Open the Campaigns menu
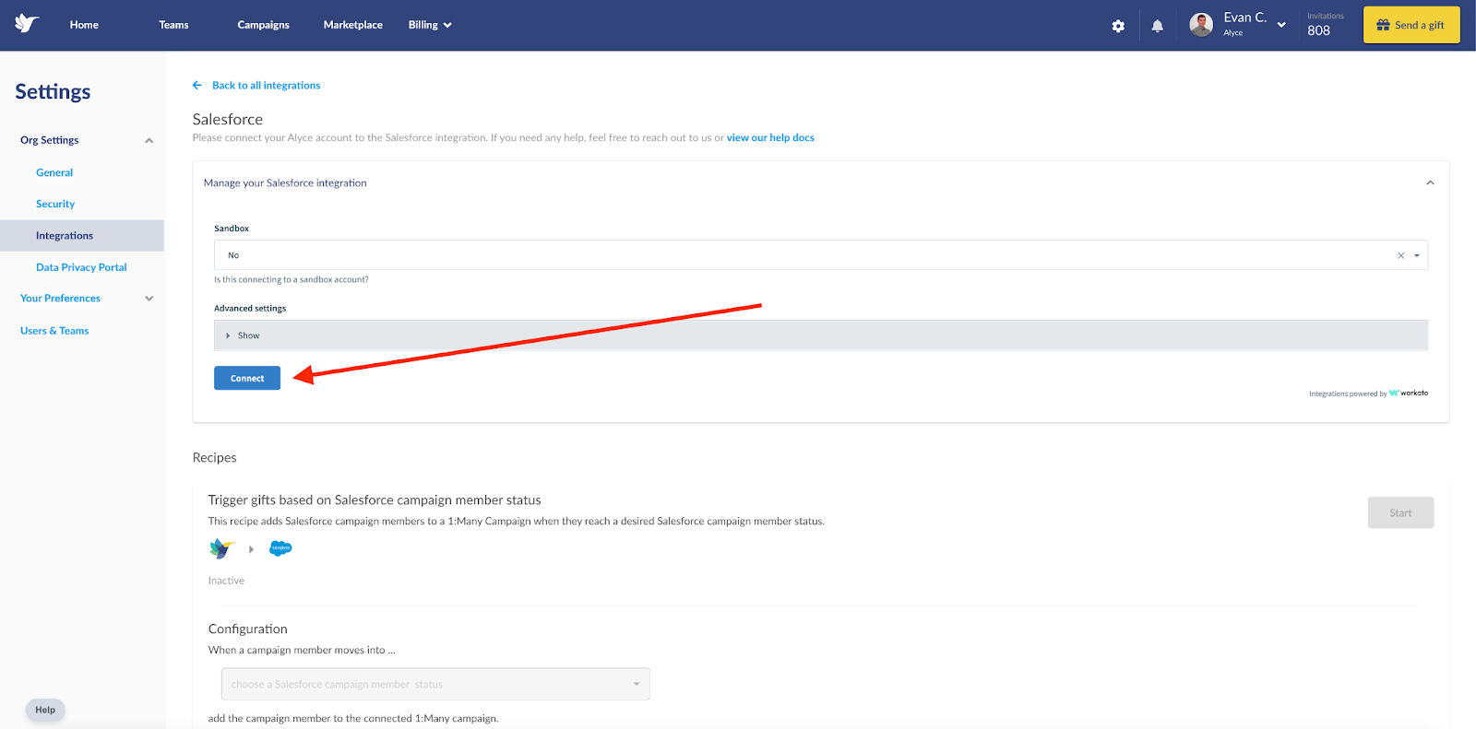The height and width of the screenshot is (729, 1476). tap(263, 25)
